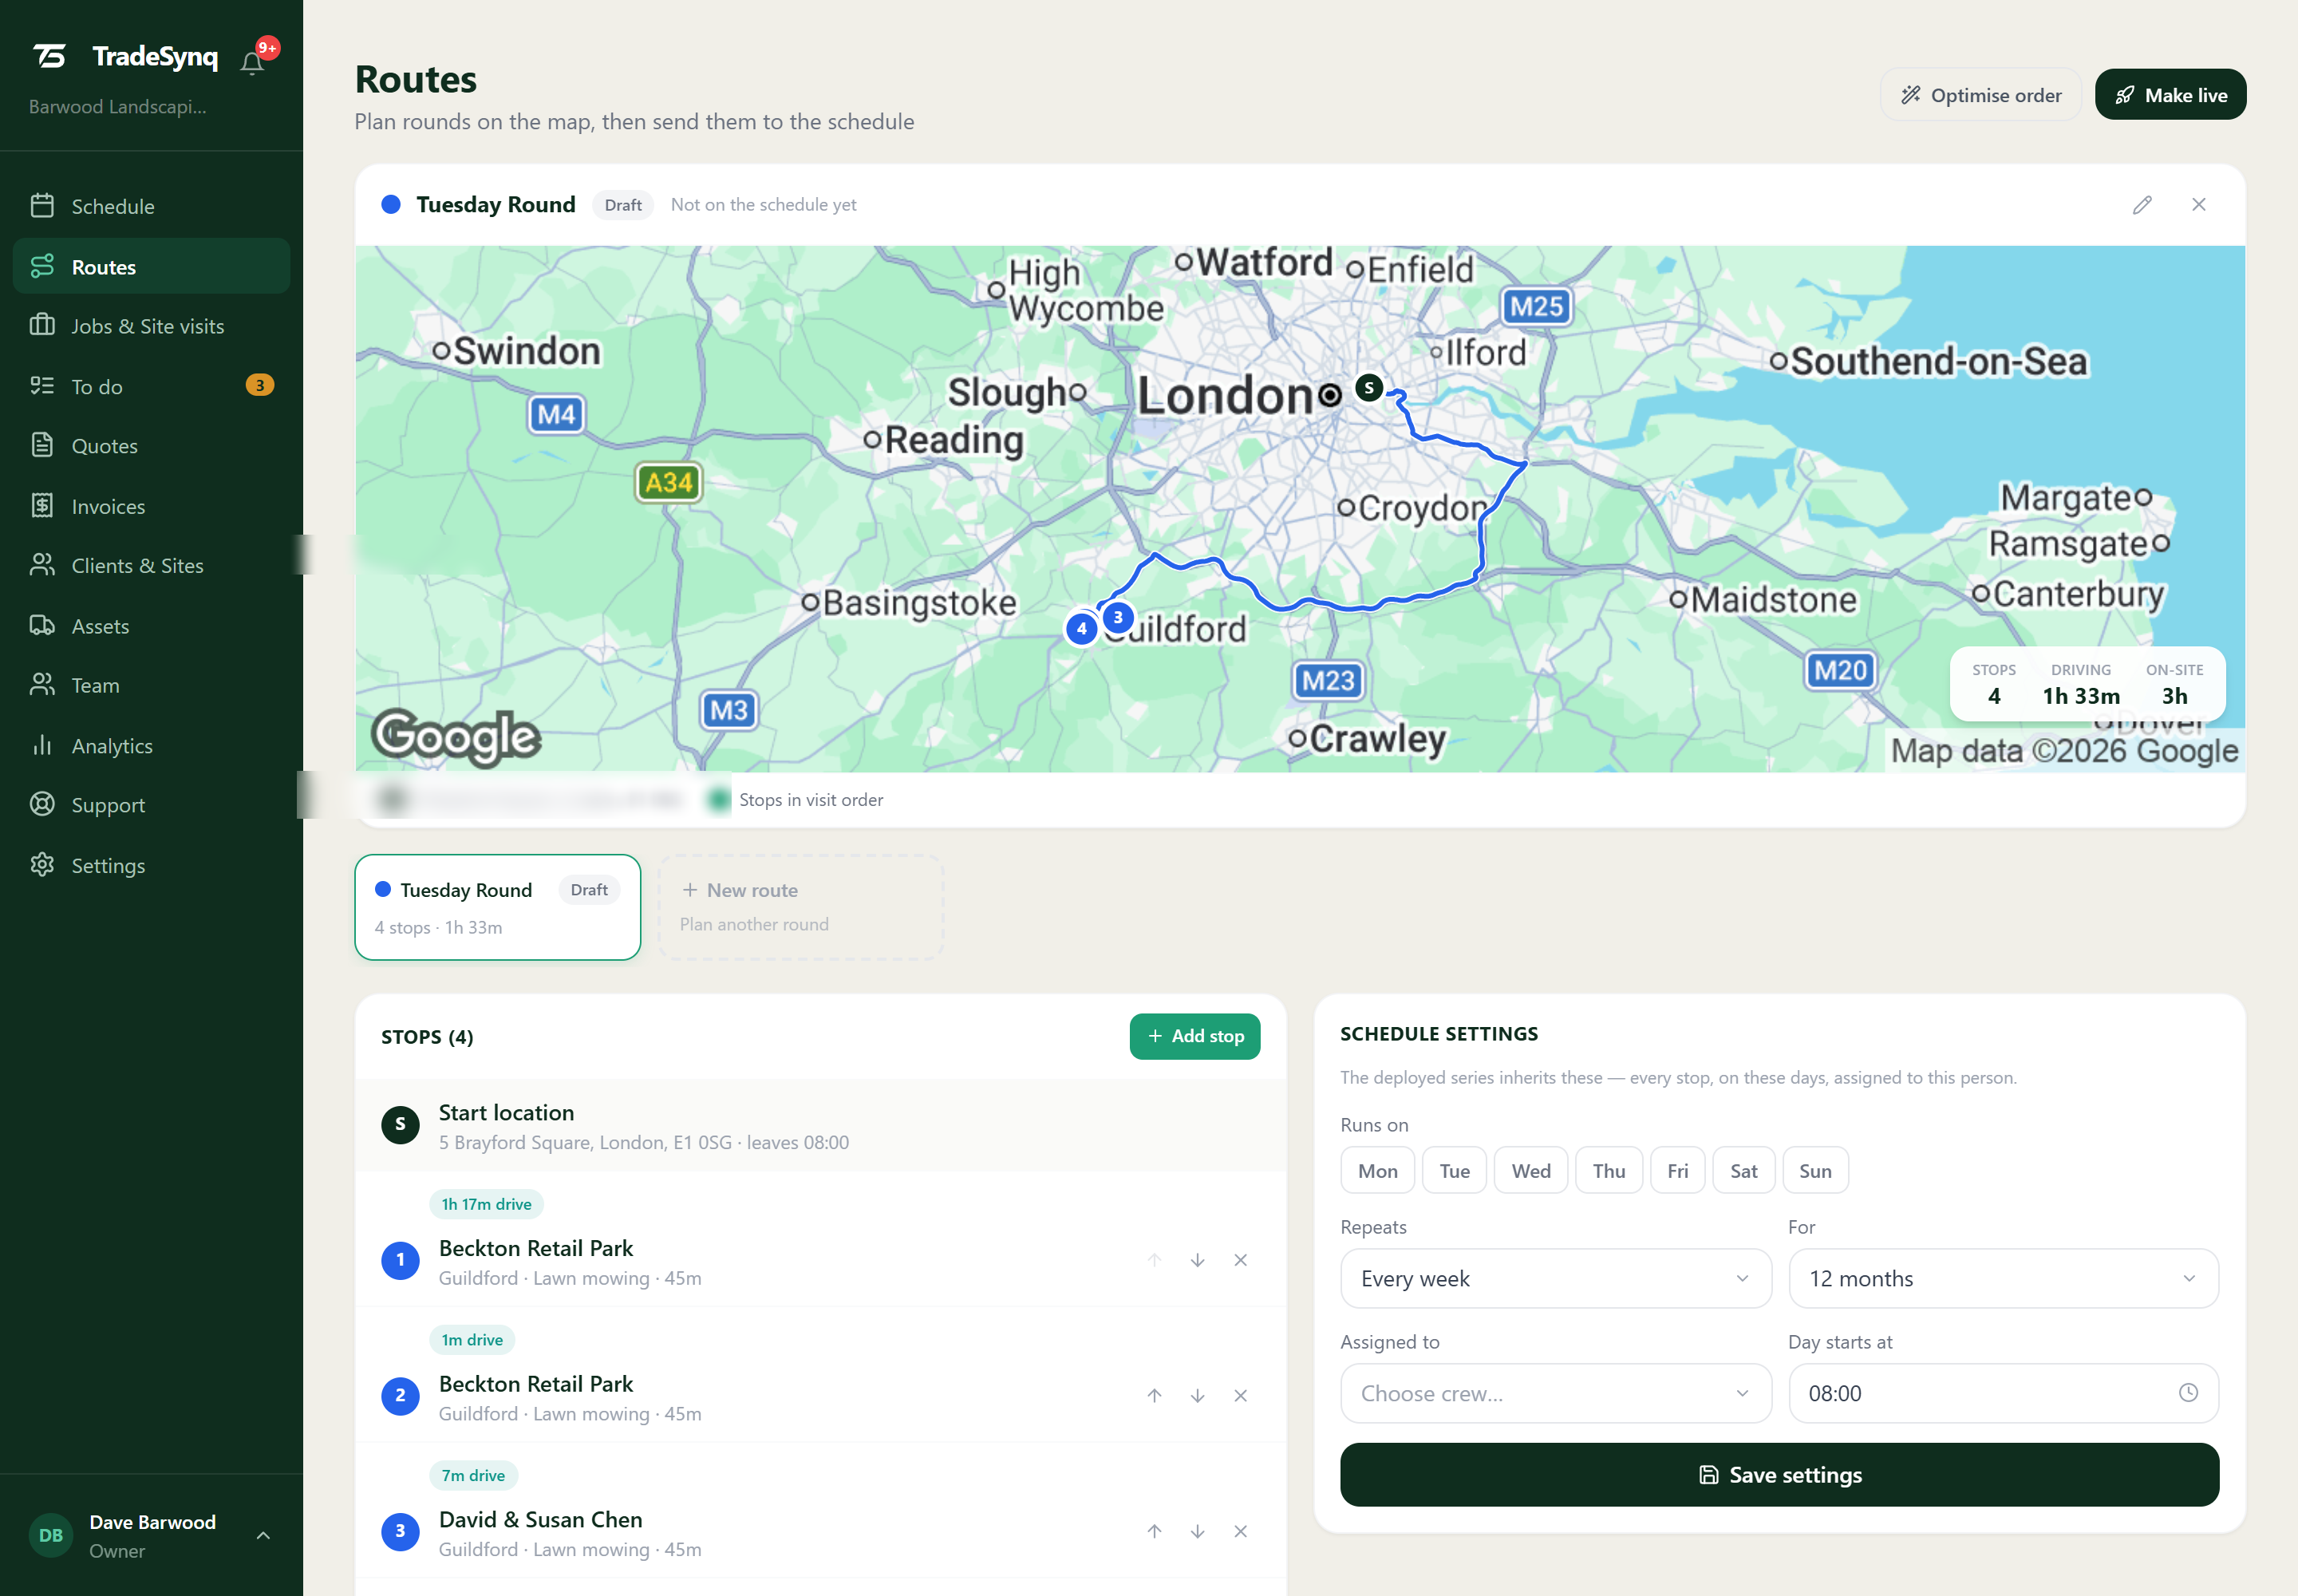Toggle Sun in Runs on
Screen dimensions: 2298x1596
point(1815,1171)
